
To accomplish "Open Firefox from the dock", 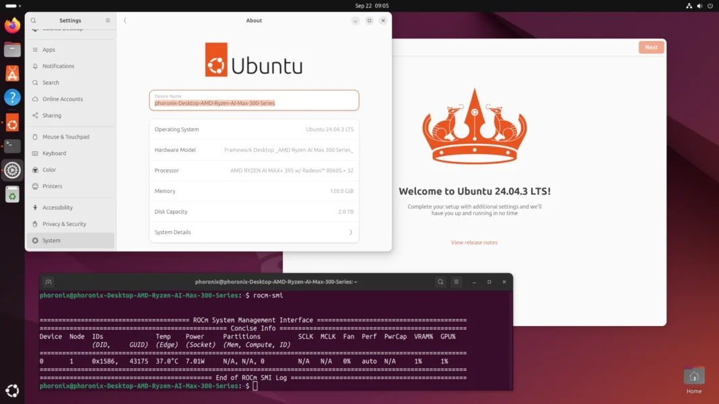I will click(12, 26).
